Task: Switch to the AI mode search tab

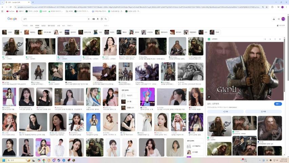Action: click(x=25, y=25)
